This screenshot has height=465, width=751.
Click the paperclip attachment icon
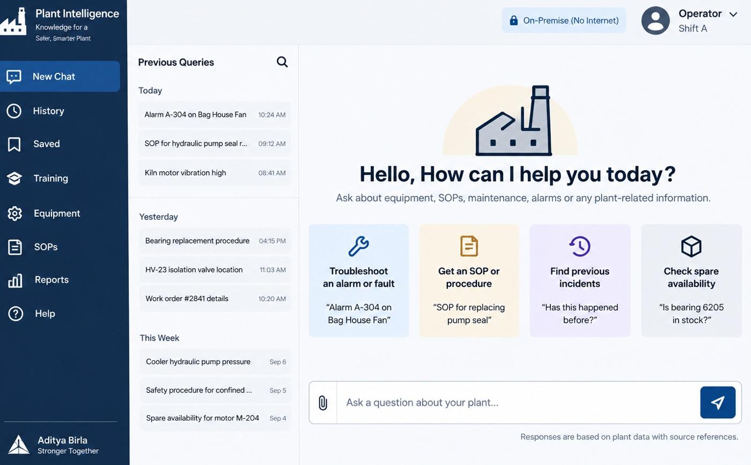click(323, 403)
